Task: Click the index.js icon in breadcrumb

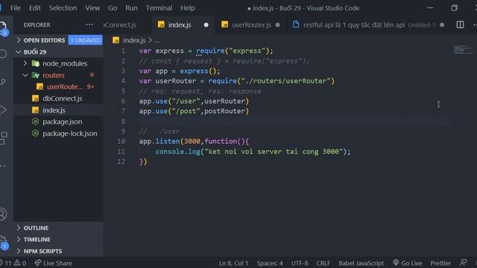Action: [116, 40]
